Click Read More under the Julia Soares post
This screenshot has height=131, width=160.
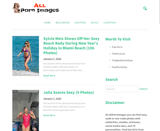(49, 115)
